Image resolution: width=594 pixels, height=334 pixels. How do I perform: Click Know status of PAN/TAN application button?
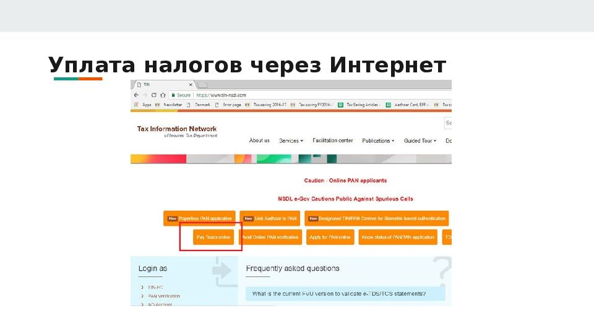(x=398, y=237)
